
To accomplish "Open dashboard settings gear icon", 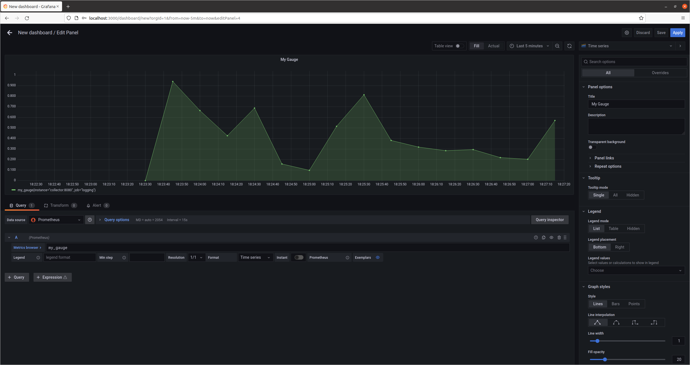I will click(x=627, y=33).
